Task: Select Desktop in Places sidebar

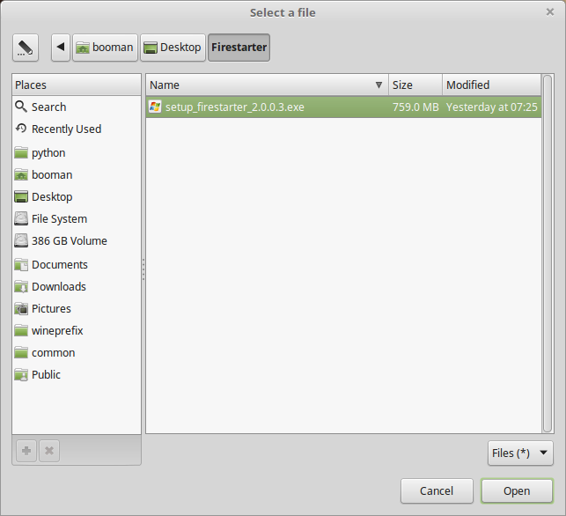Action: [x=77, y=196]
